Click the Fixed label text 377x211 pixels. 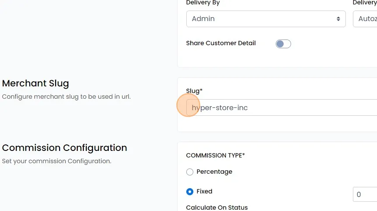(204, 191)
